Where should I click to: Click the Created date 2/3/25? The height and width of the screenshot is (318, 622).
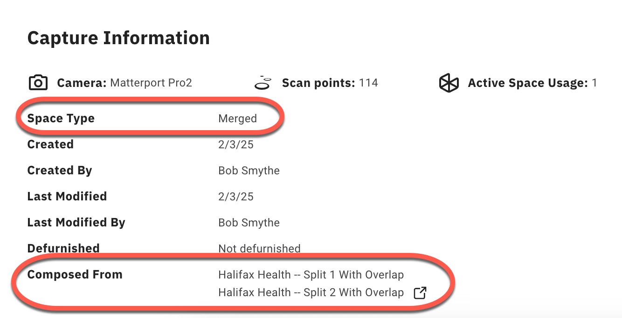pos(236,145)
